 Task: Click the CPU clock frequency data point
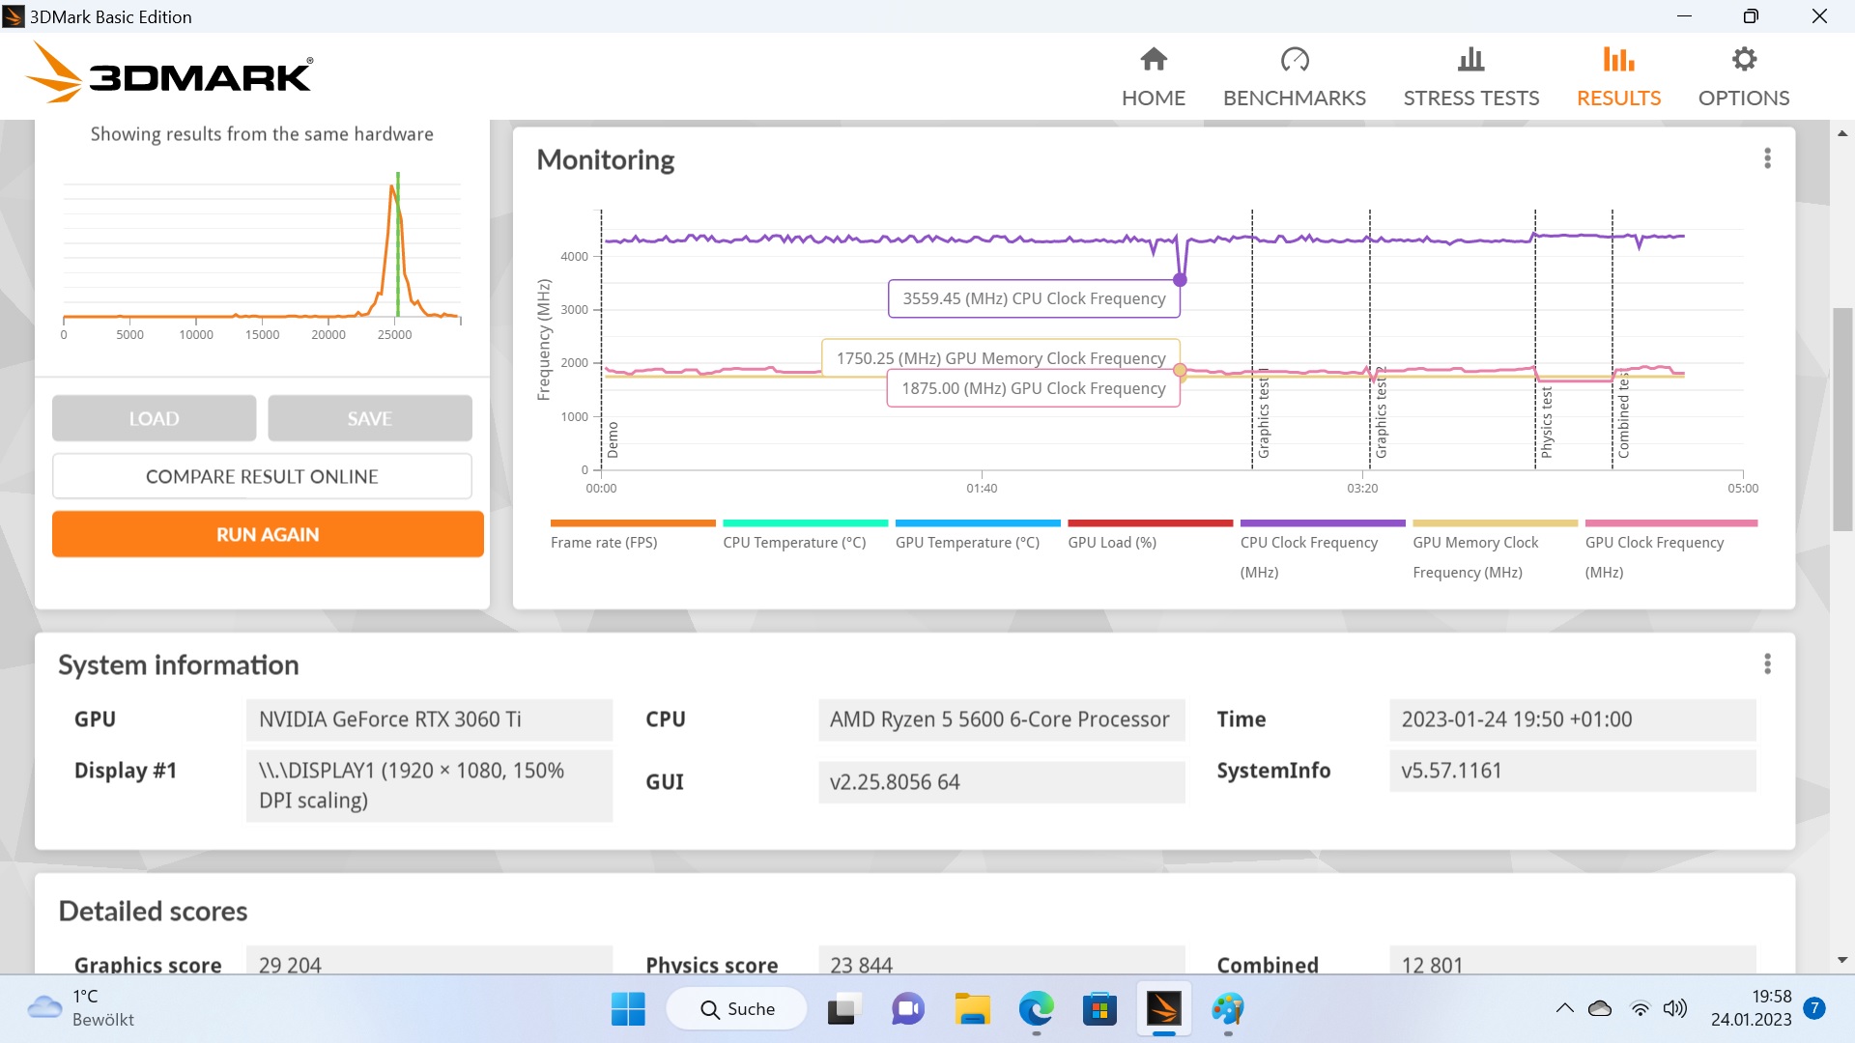coord(1180,280)
